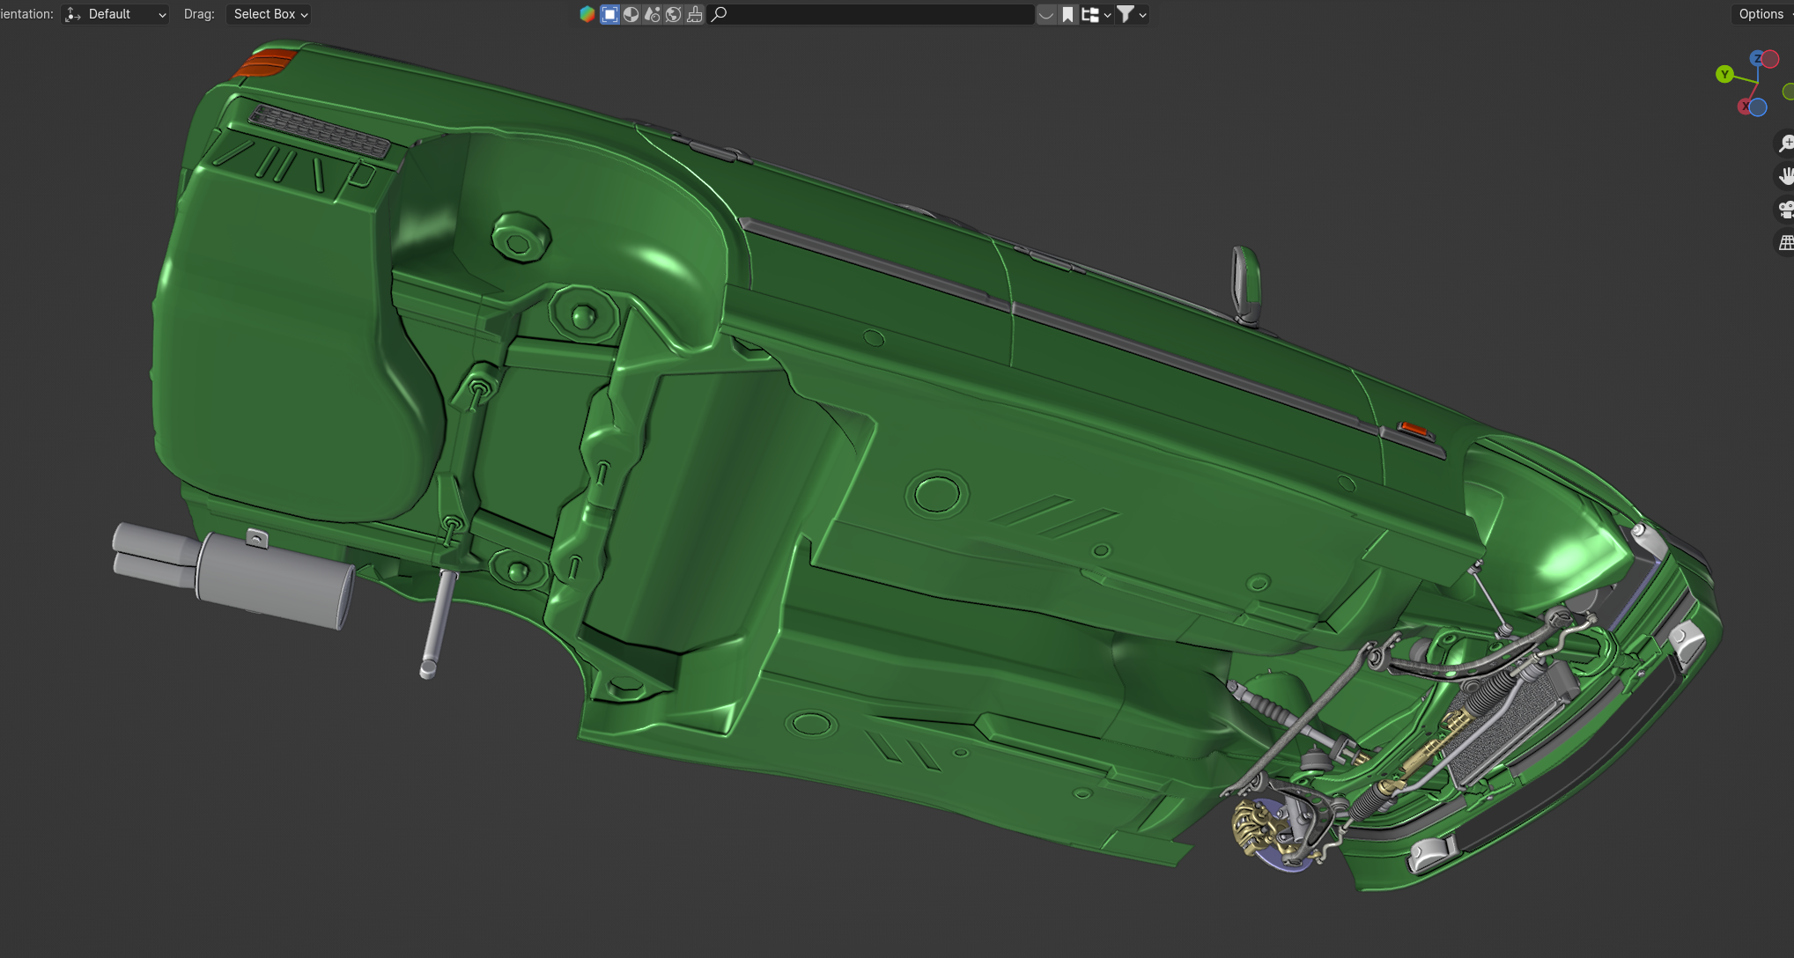Viewport: 1794px width, 958px height.
Task: Open the hierarchy display mode dropdown
Action: point(1096,14)
